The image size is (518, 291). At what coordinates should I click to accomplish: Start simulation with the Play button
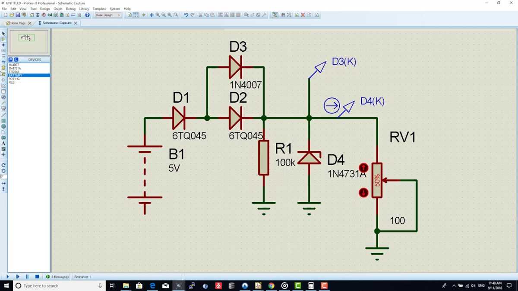pos(7,277)
